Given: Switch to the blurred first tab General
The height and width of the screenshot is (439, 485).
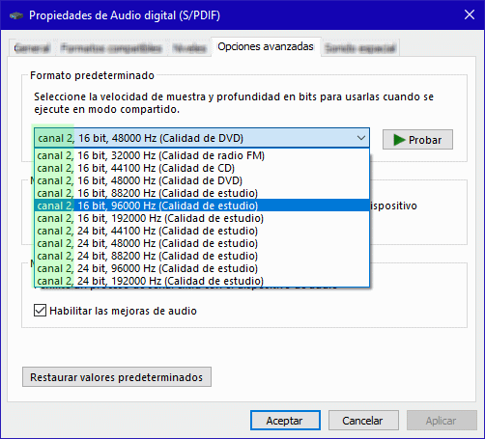Looking at the screenshot, I should point(32,48).
